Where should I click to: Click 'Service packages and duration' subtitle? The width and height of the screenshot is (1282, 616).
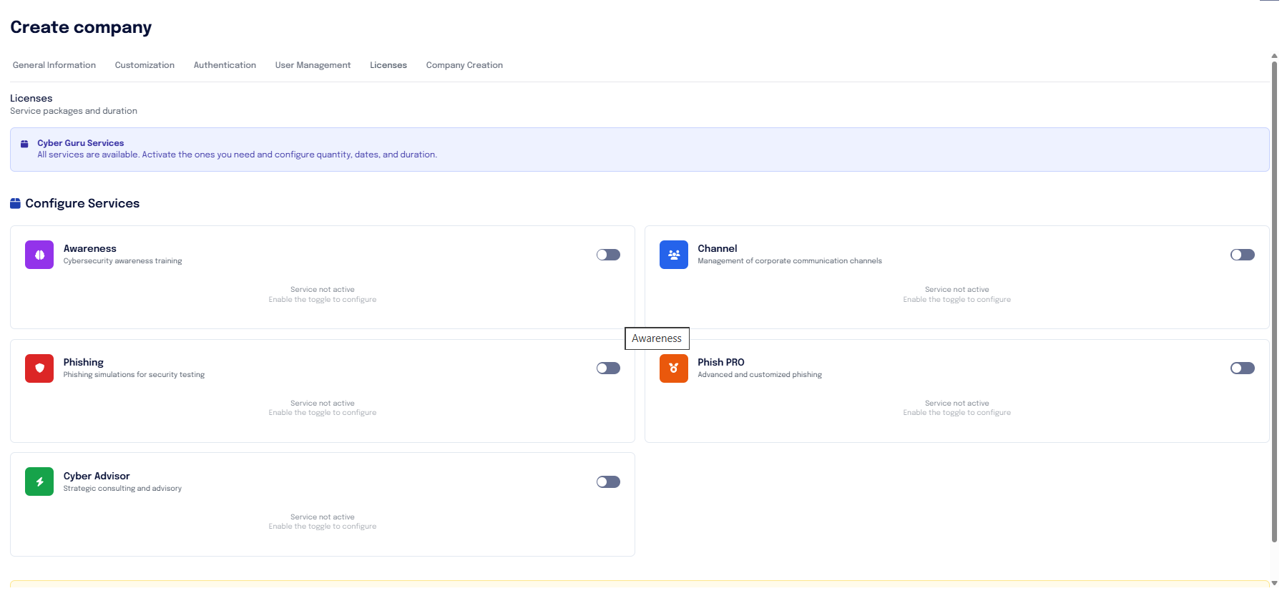click(x=74, y=111)
